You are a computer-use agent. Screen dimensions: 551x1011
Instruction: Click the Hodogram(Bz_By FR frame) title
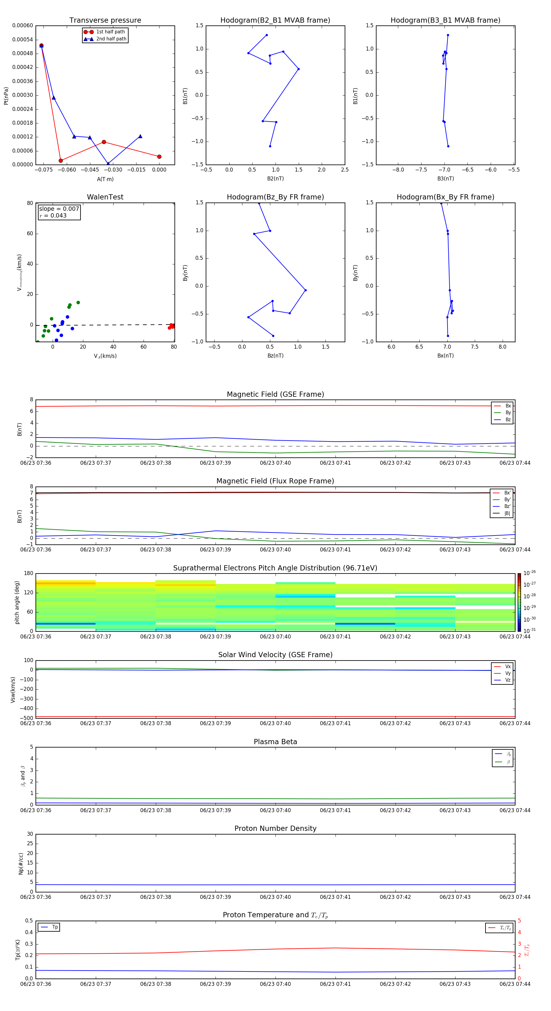pos(275,197)
